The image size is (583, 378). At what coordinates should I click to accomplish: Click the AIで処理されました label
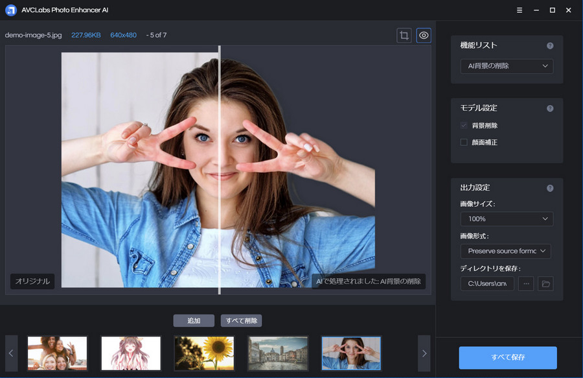[x=369, y=281]
